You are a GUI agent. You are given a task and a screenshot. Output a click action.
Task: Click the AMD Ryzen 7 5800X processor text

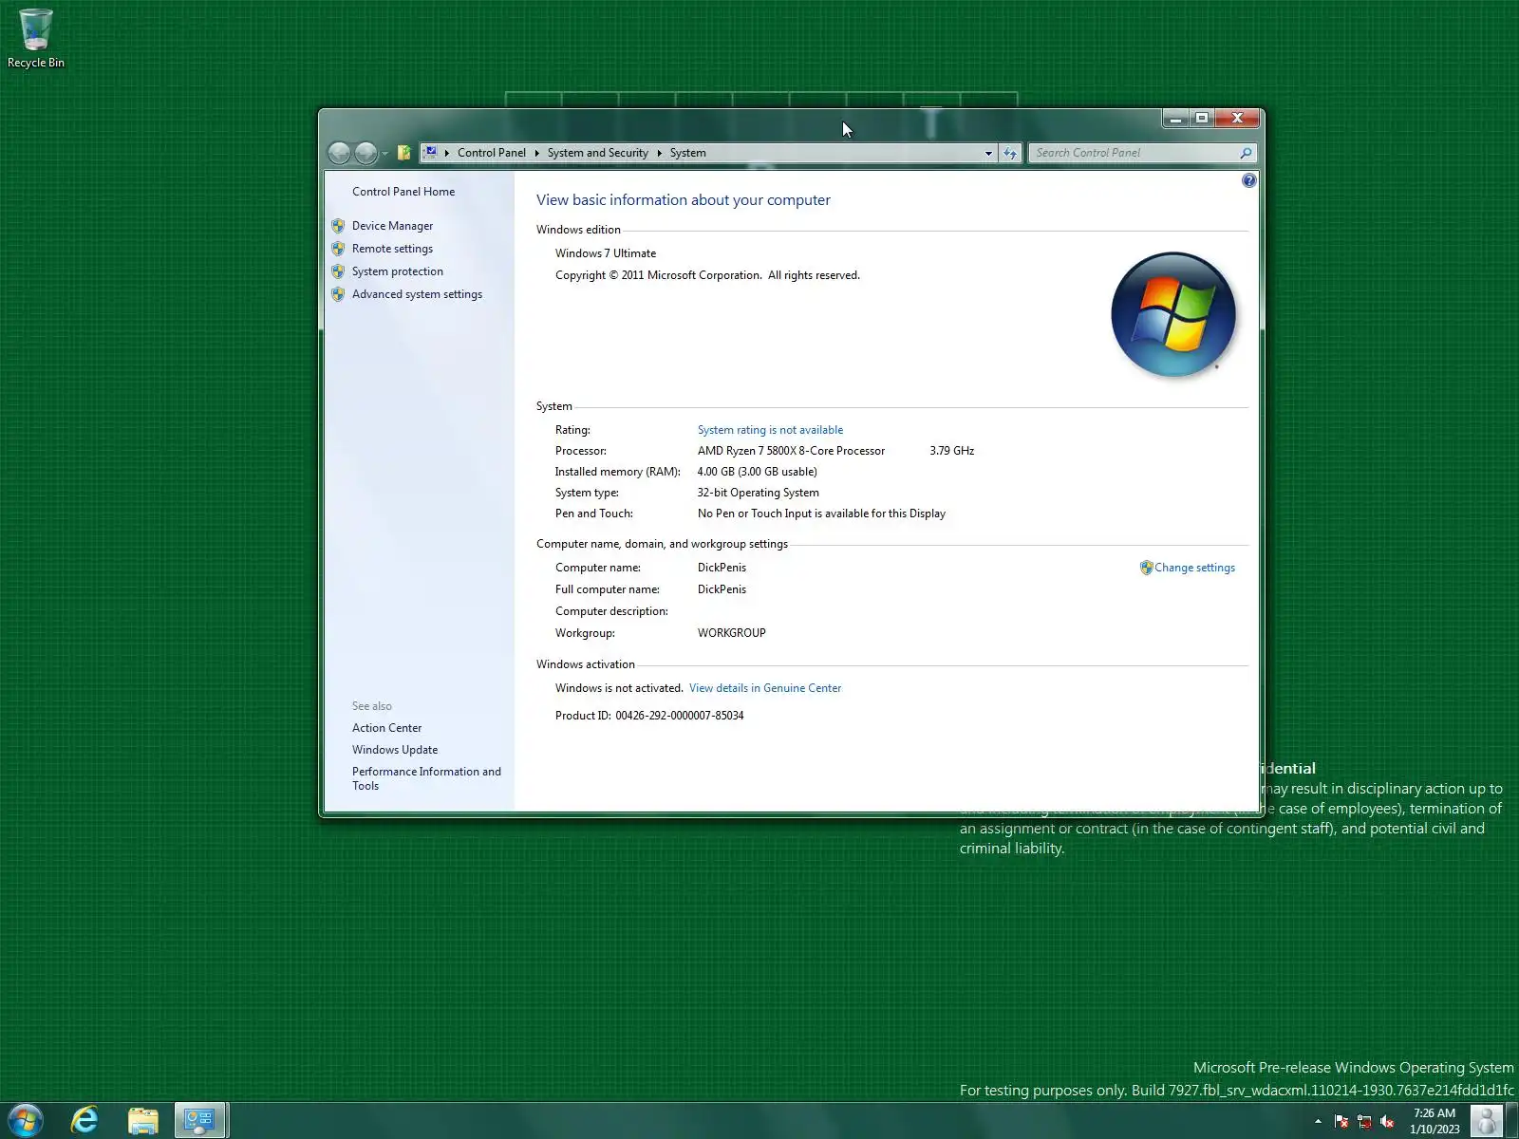coord(791,451)
